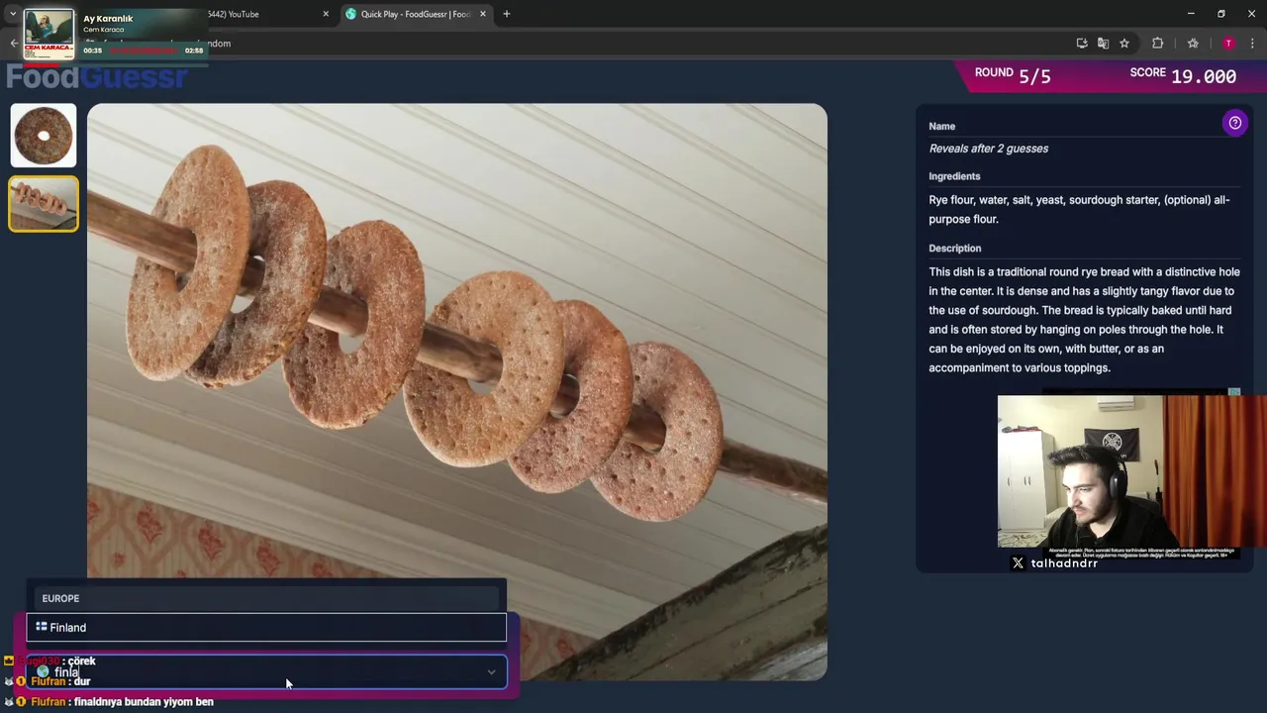Click the Description heading
The height and width of the screenshot is (713, 1267).
point(955,249)
